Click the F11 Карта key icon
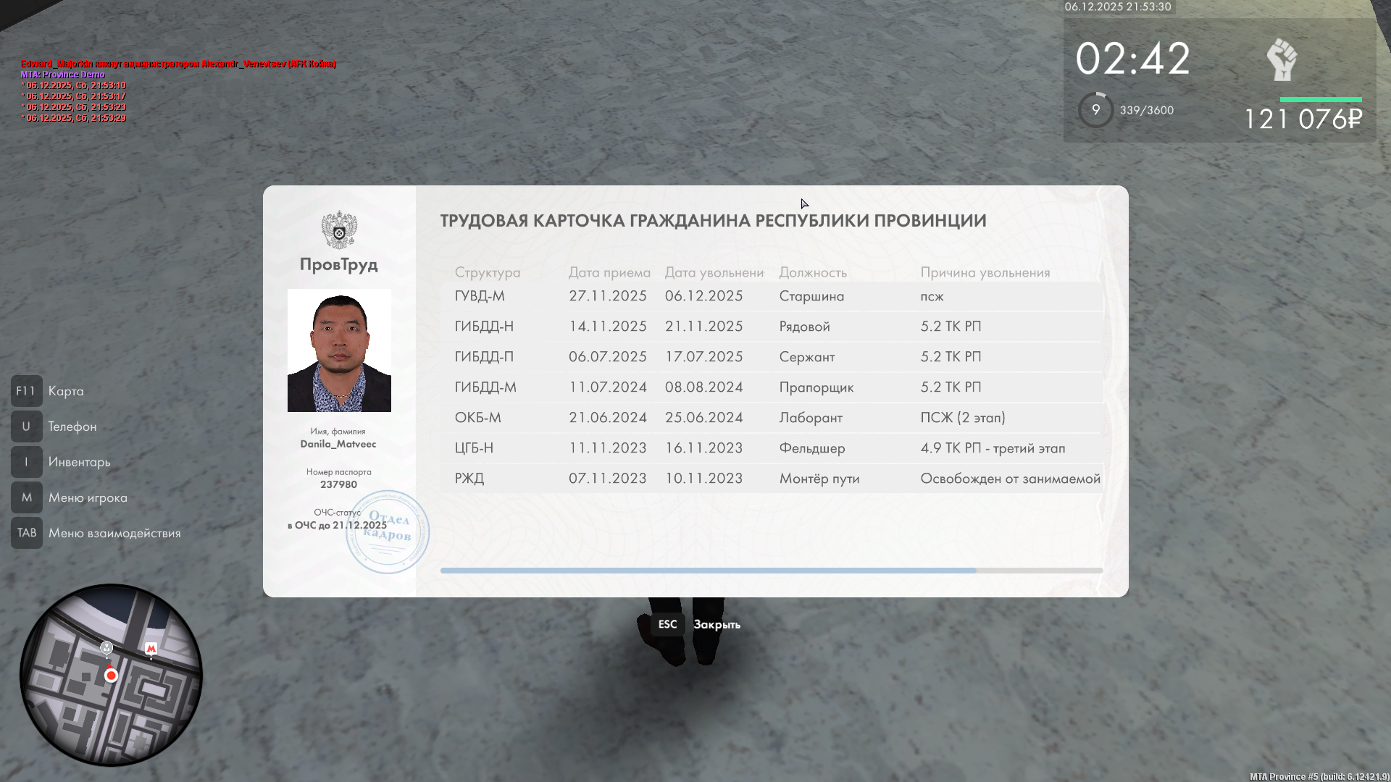1391x782 pixels. tap(26, 391)
